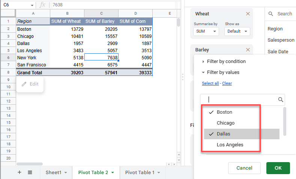Screen dimensions: 296x179
Task: Open the all sheets list icon
Action: coord(30,172)
